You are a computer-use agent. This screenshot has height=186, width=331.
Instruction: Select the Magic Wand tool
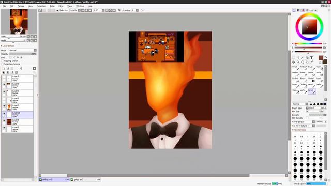[303, 57]
